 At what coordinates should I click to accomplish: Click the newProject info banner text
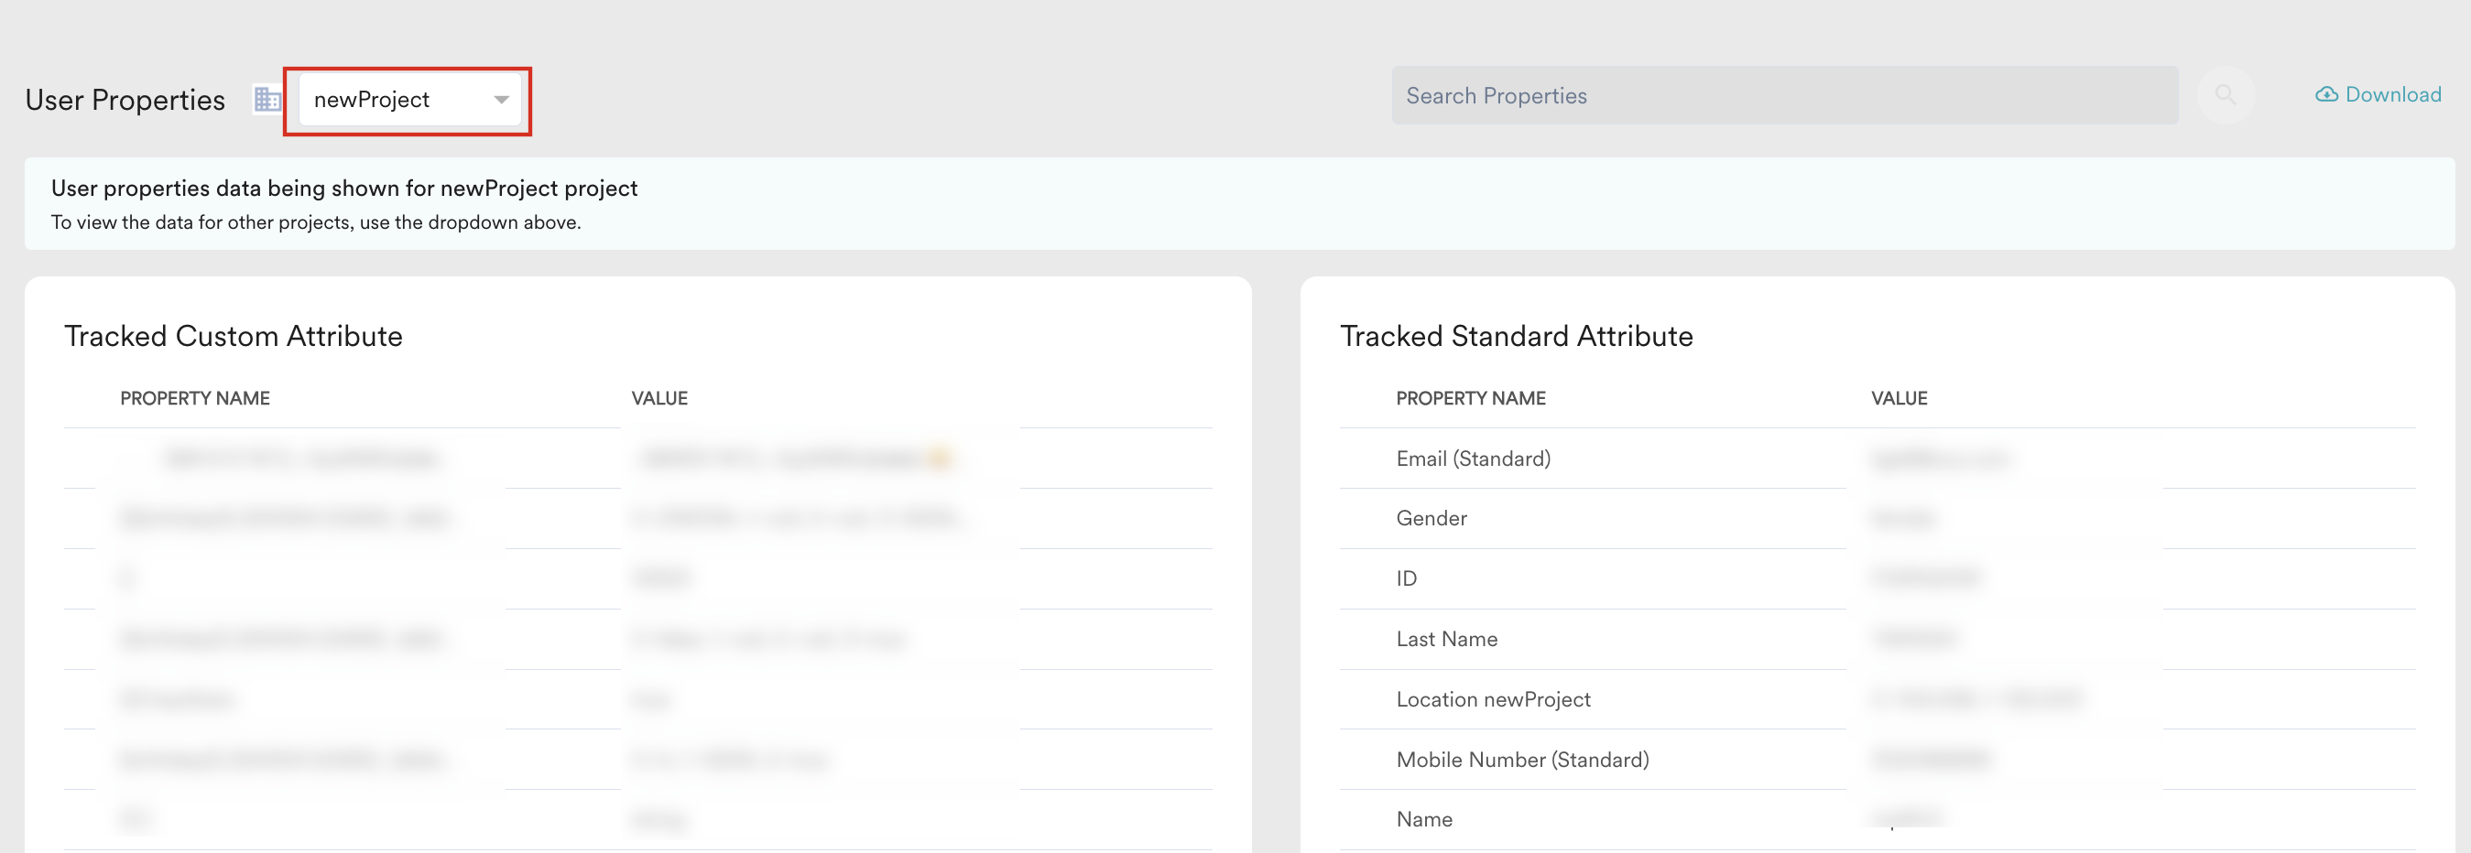click(344, 189)
